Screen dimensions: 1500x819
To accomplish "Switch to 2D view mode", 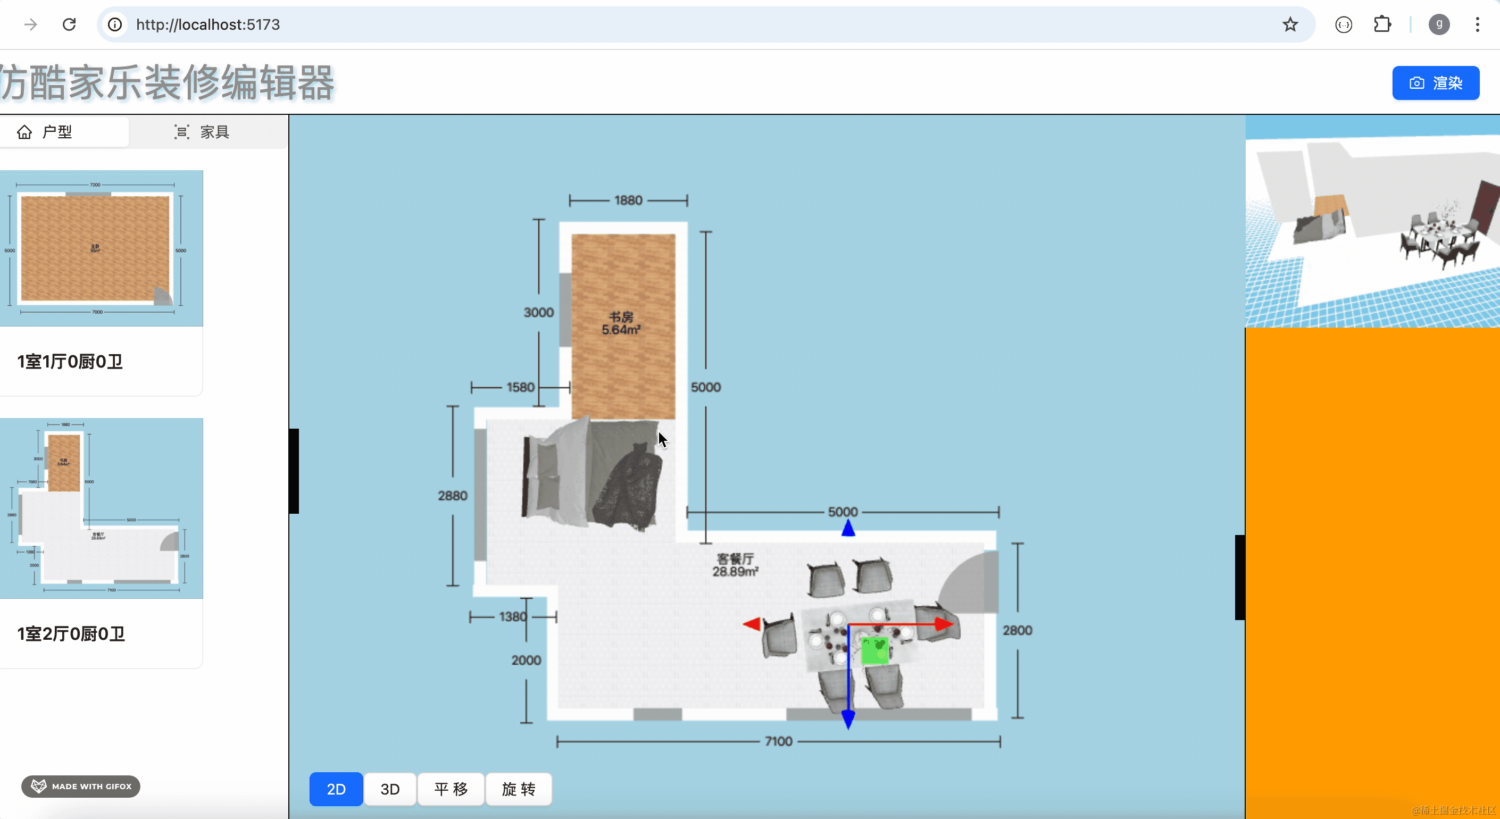I will click(x=336, y=789).
